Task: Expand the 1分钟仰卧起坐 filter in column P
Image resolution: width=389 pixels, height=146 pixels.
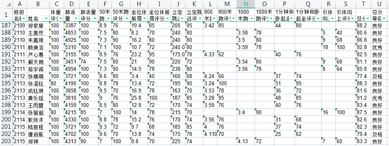Action: coord(292,19)
